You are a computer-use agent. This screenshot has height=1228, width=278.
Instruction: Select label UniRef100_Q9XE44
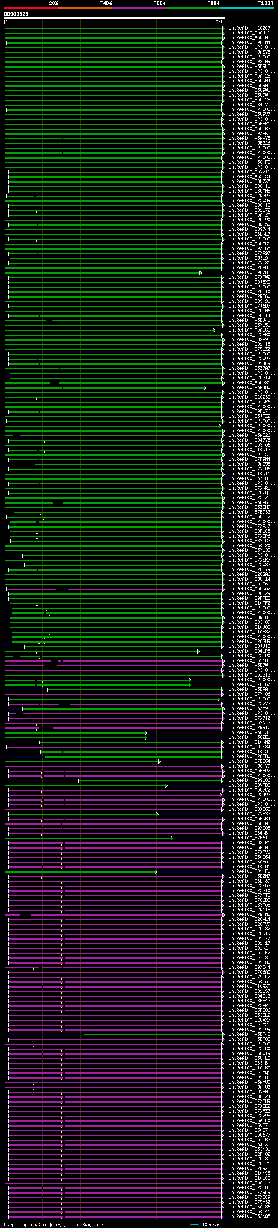(249, 967)
